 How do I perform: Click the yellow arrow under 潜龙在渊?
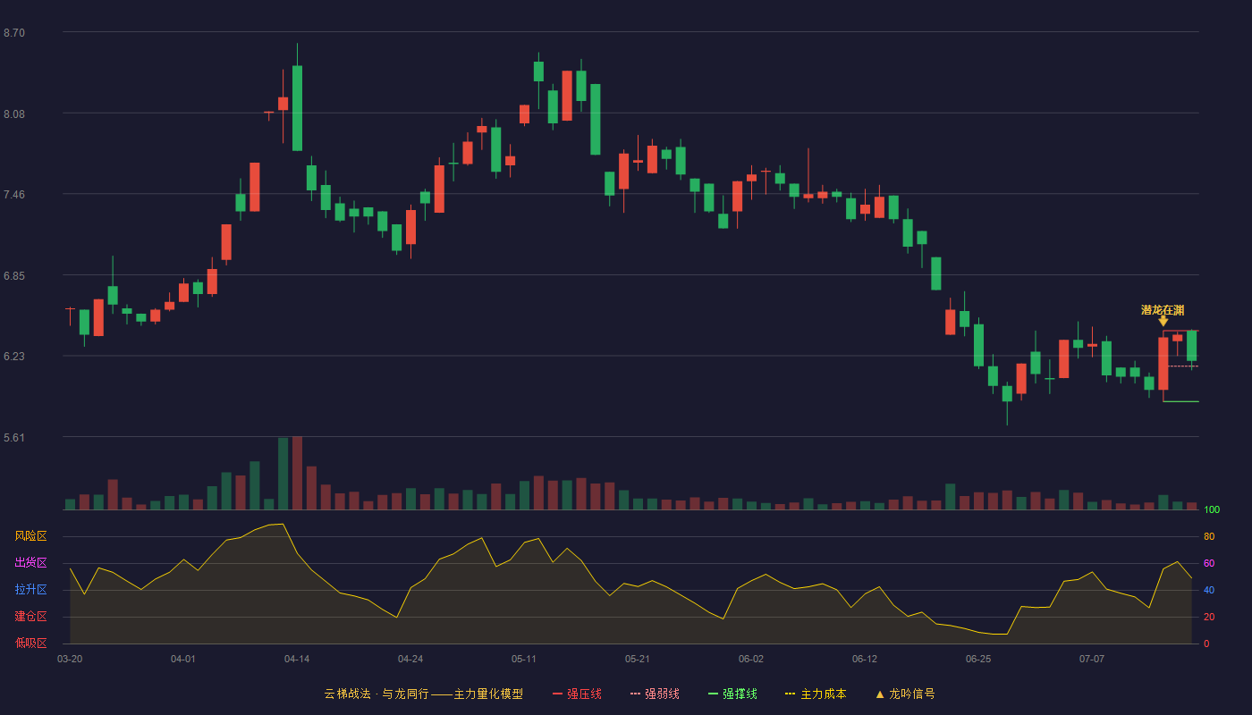[1163, 321]
